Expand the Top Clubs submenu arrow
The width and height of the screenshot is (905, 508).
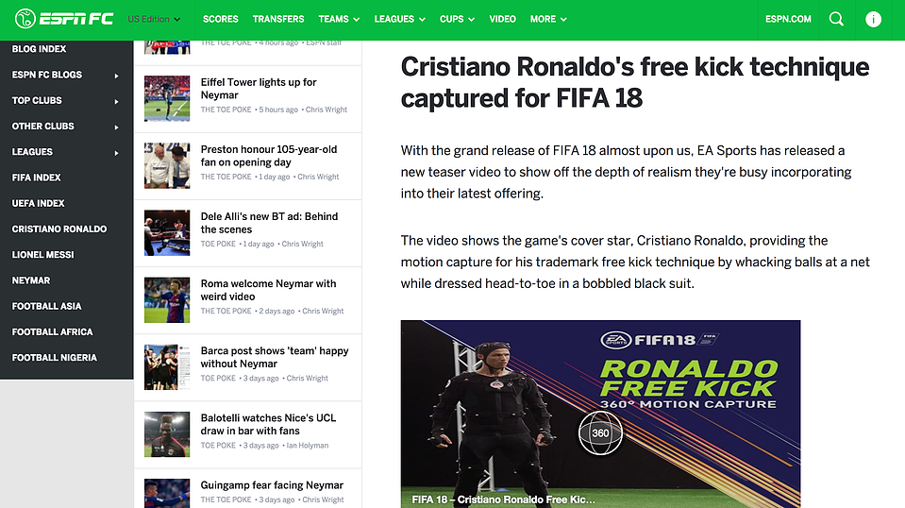117,101
